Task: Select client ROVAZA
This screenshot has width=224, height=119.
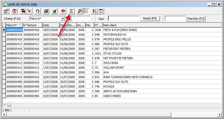Action: pyautogui.click(x=109, y=86)
